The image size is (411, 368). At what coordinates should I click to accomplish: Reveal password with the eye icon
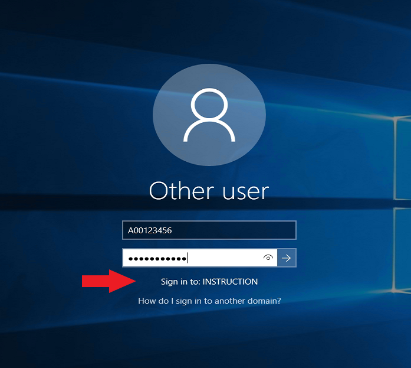point(268,258)
